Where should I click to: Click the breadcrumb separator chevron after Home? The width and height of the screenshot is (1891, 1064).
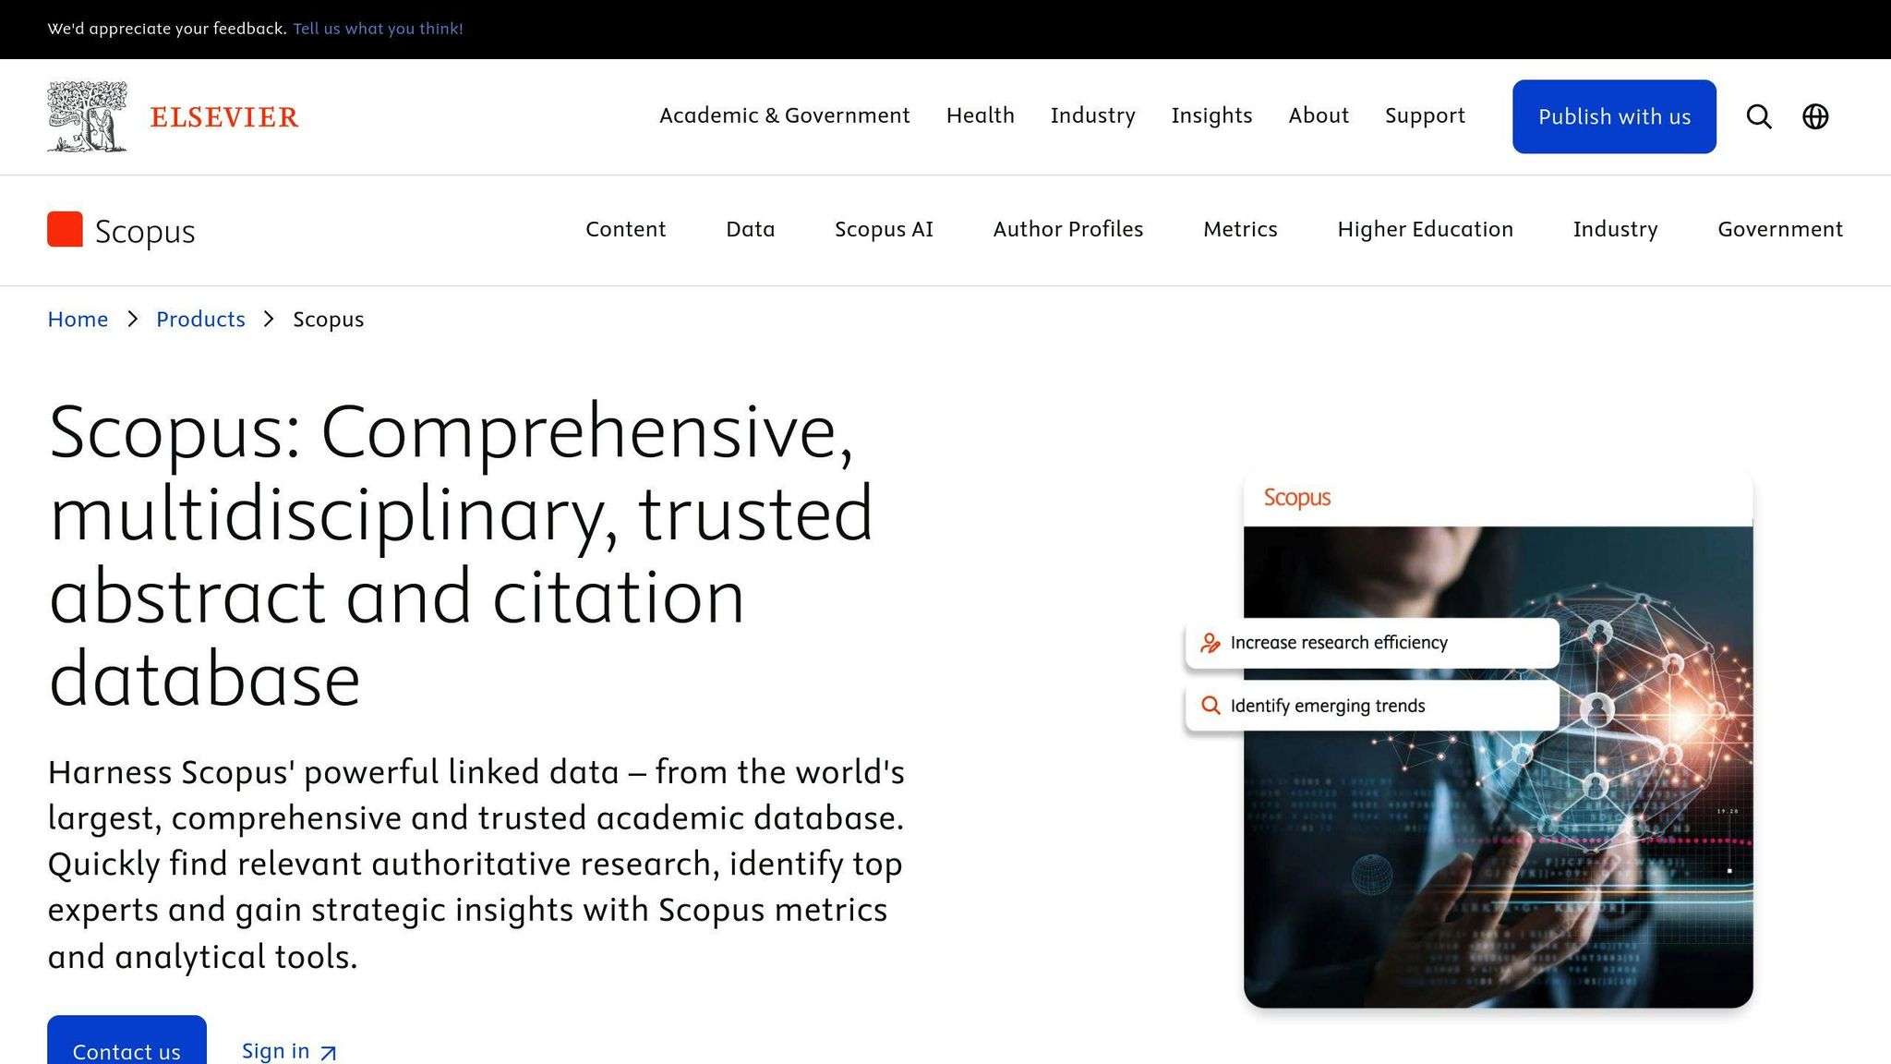(x=132, y=319)
